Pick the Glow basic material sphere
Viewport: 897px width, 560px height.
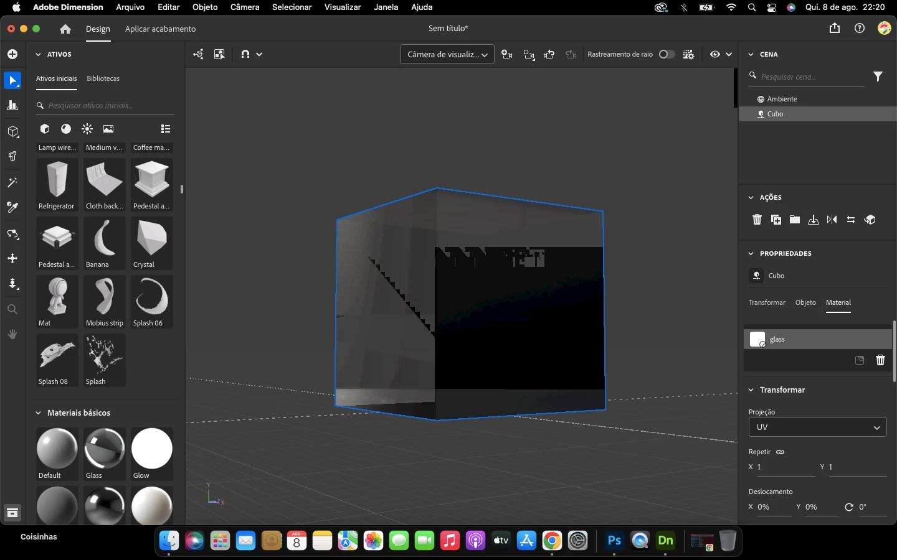[152, 448]
